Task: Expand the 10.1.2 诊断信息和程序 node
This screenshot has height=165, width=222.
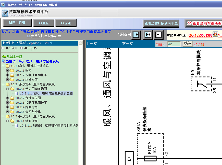Action: coord(7,75)
